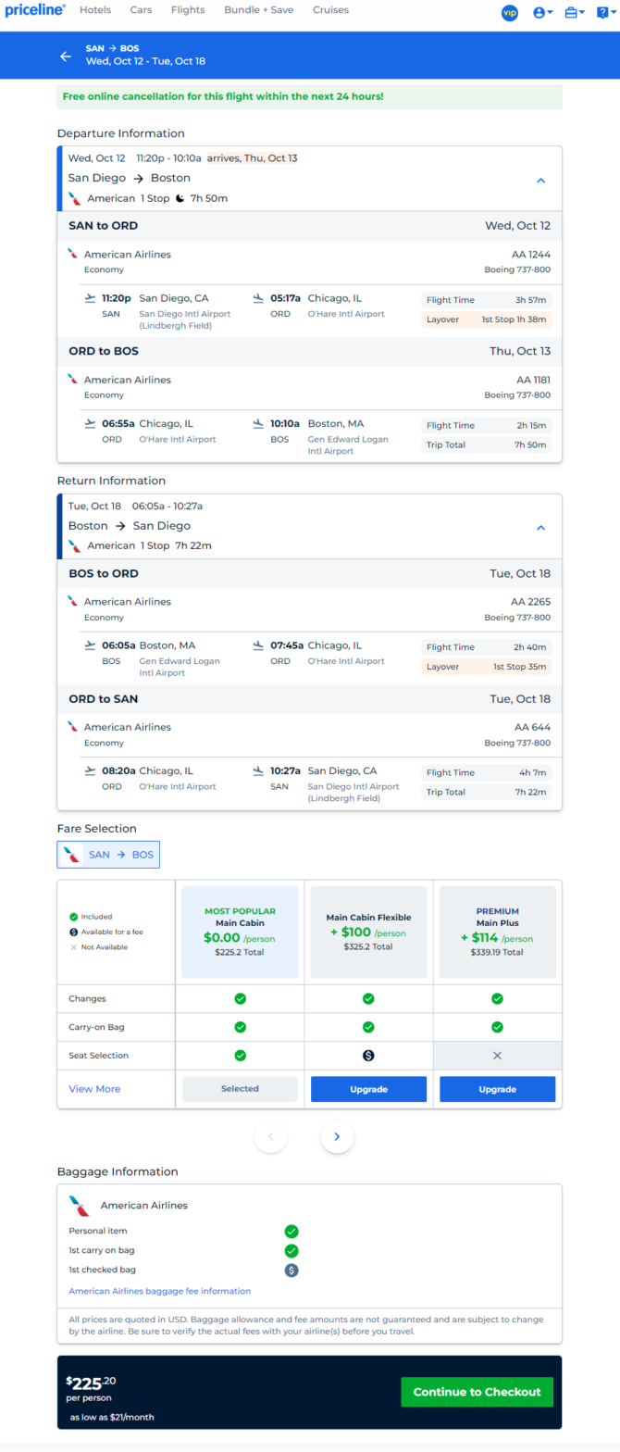Go back using the arrow beside SAN → BOS

click(x=66, y=56)
